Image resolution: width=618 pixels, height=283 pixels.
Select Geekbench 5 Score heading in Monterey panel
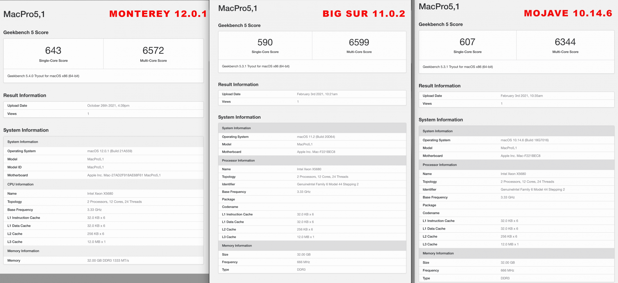(26, 32)
